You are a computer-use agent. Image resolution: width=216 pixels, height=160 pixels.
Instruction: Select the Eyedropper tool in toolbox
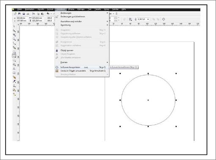(x=14, y=81)
